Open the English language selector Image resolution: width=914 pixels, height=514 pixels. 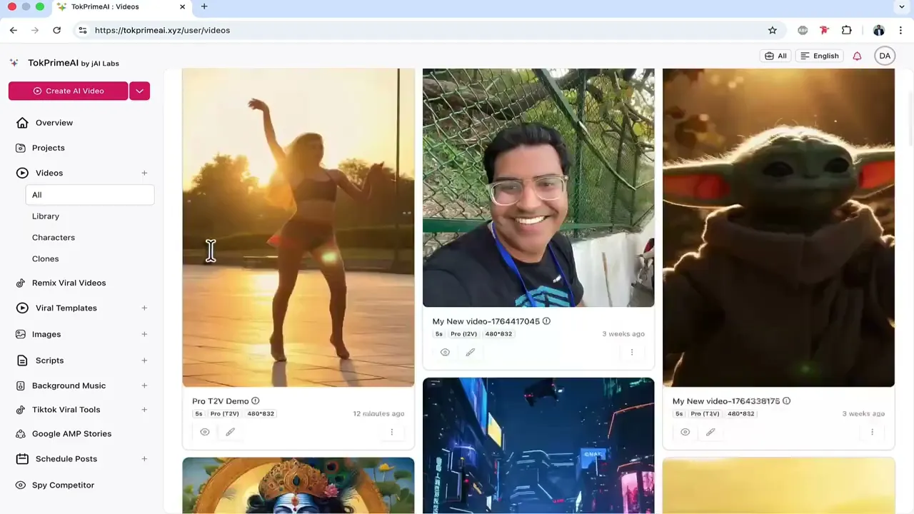pyautogui.click(x=819, y=56)
